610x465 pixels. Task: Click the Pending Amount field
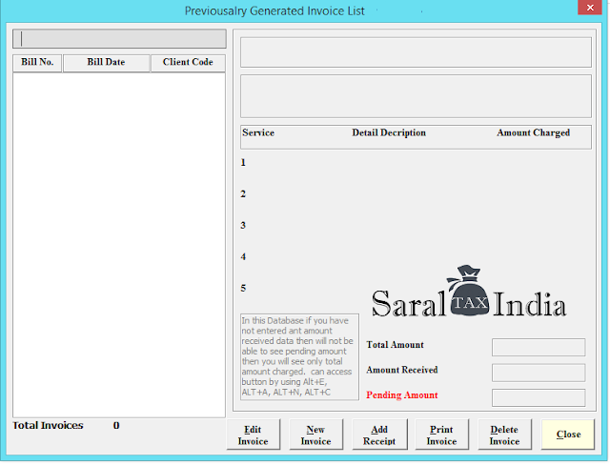pyautogui.click(x=539, y=397)
